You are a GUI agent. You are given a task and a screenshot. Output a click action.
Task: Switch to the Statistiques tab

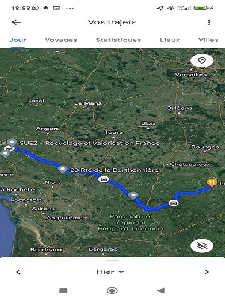[118, 40]
